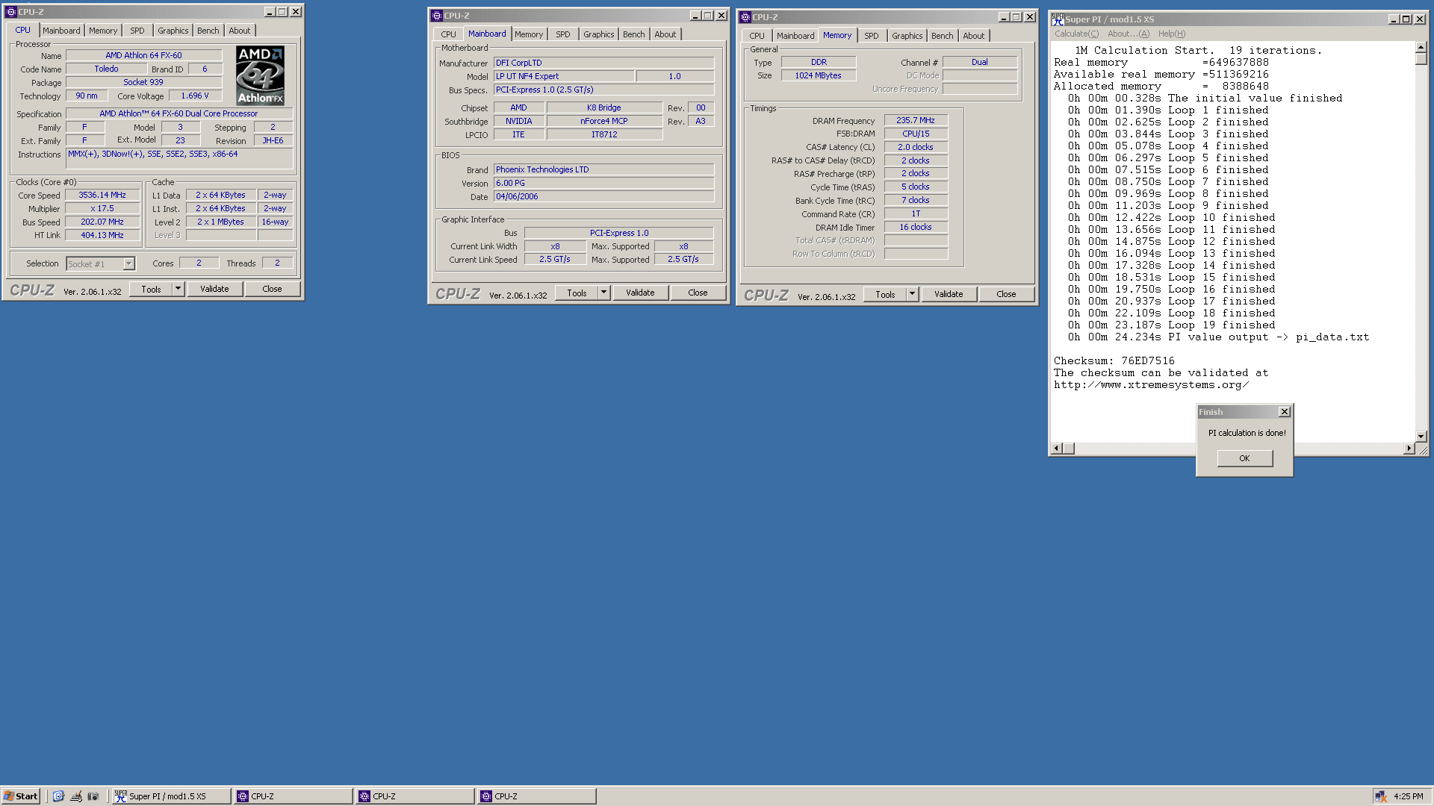Open the SPD tab in the CPU window
This screenshot has width=1434, height=806.
pos(137,31)
